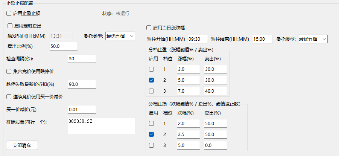
Task: Click take-profit tier 2 涨幅 field 5.0
Action: (x=188, y=80)
